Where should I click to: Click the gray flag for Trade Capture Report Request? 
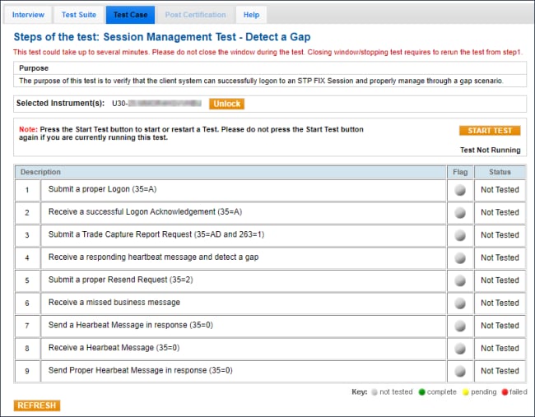point(459,235)
